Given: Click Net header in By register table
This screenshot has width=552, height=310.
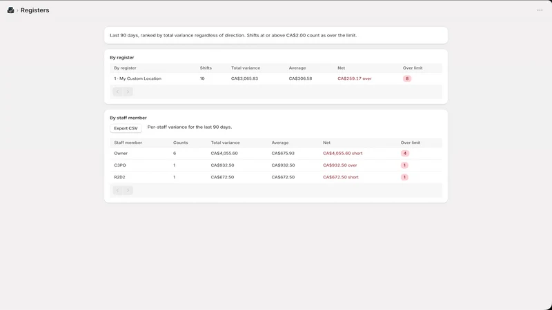Looking at the screenshot, I should (x=341, y=68).
